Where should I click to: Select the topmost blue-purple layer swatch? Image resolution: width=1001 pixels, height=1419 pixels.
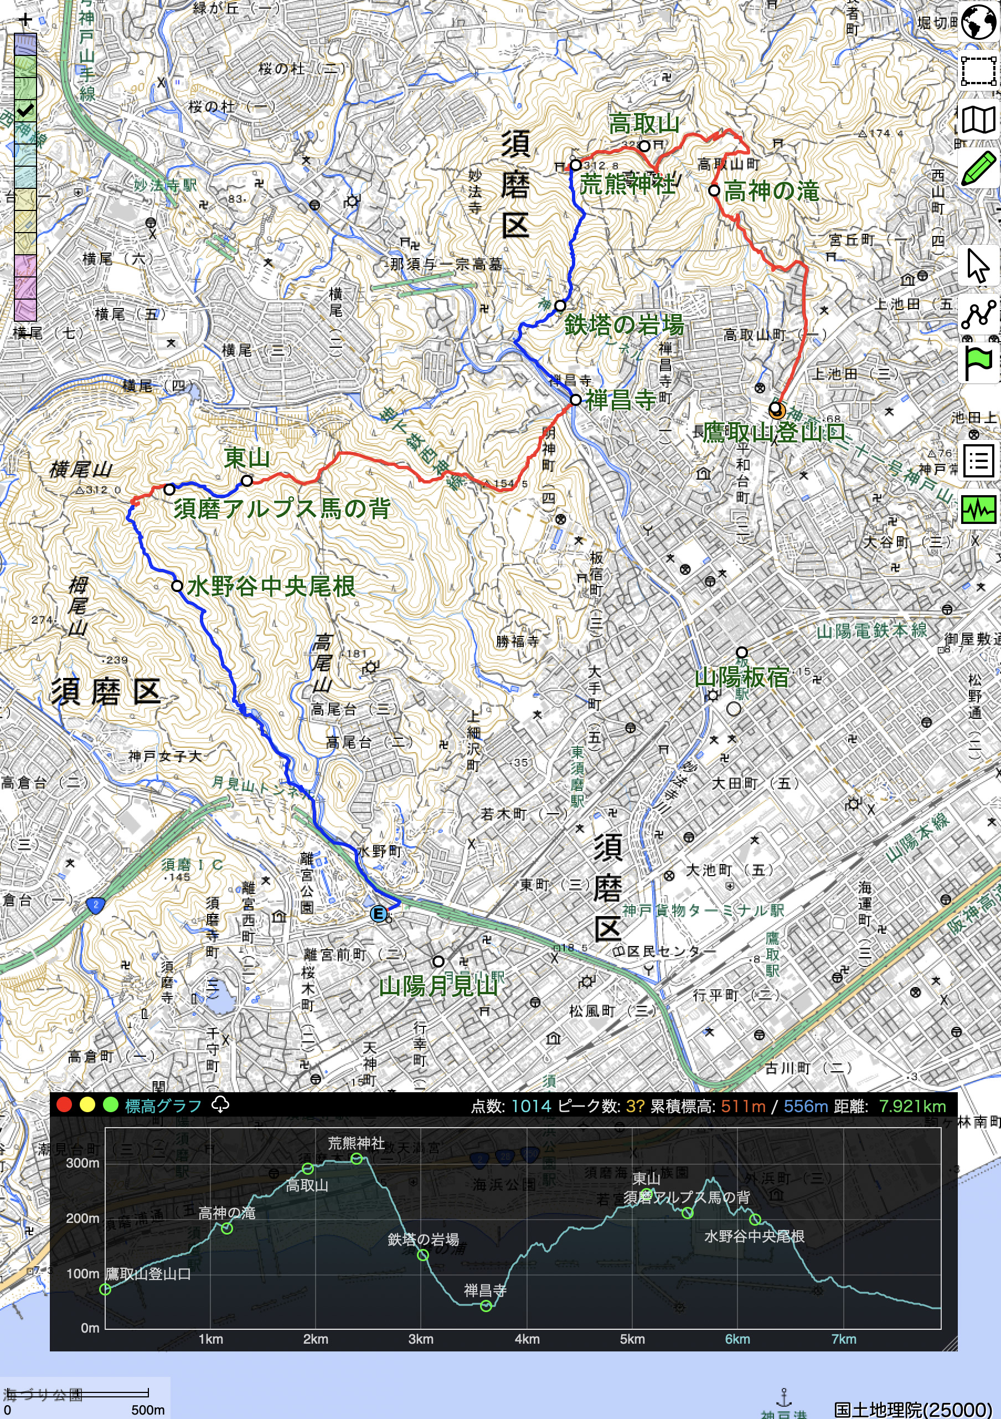pos(25,44)
